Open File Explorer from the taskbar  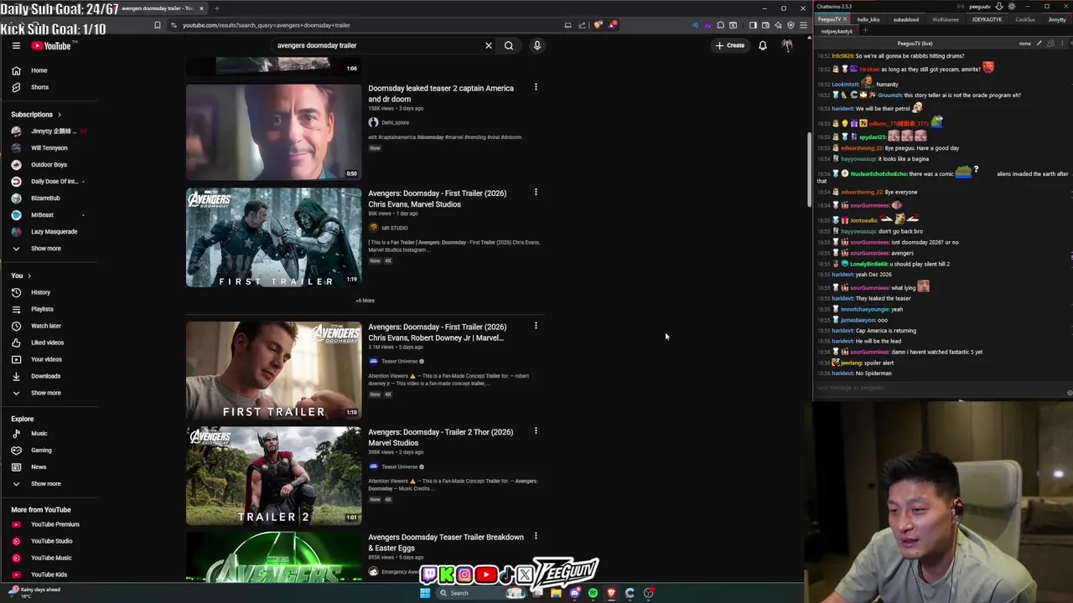point(556,593)
